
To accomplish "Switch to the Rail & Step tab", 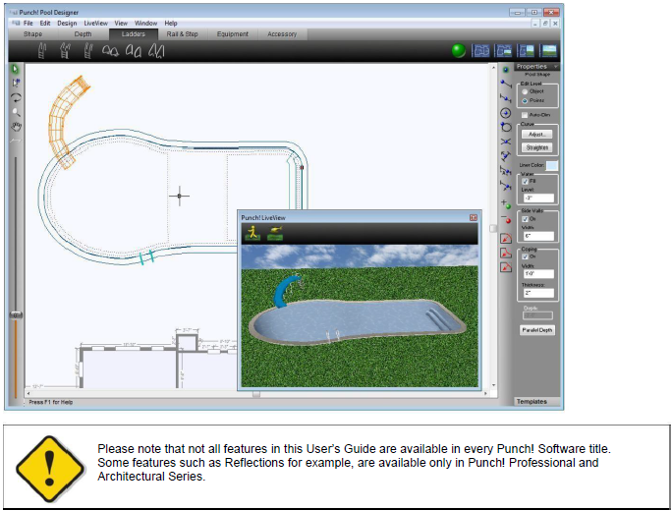I will pyautogui.click(x=182, y=33).
